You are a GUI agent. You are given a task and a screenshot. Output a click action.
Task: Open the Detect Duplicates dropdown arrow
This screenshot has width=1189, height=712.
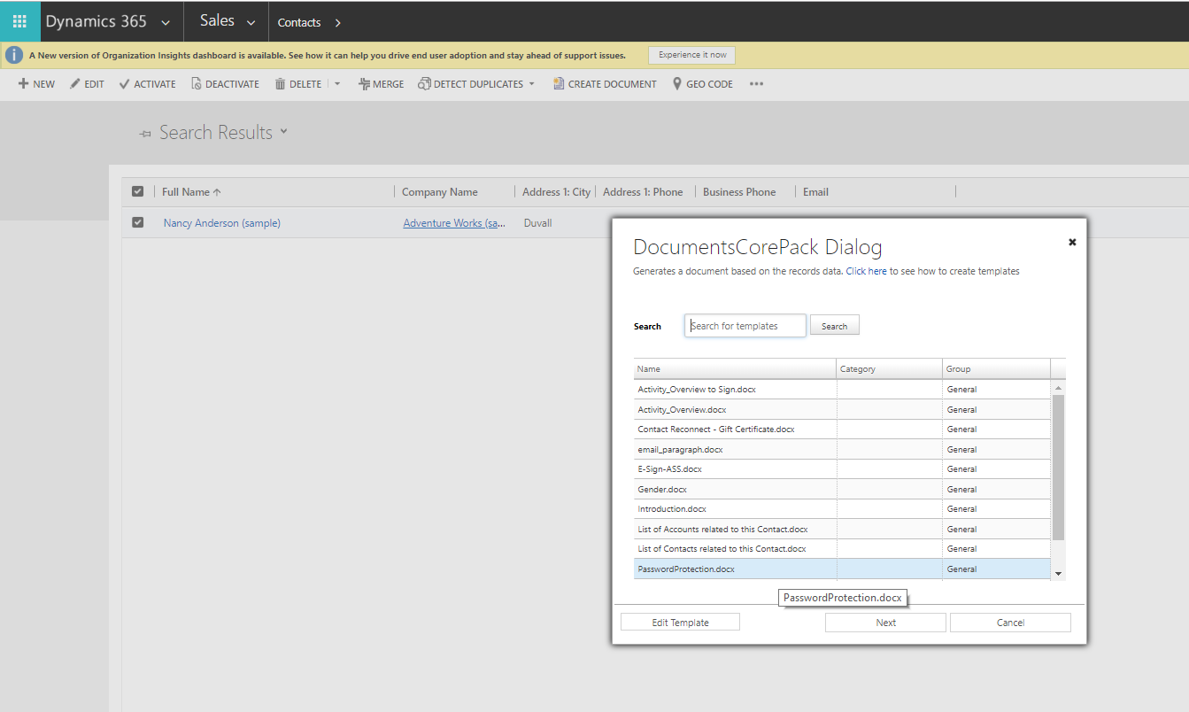tap(532, 84)
